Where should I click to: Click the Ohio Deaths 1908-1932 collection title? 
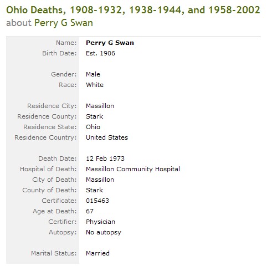pos(133,10)
